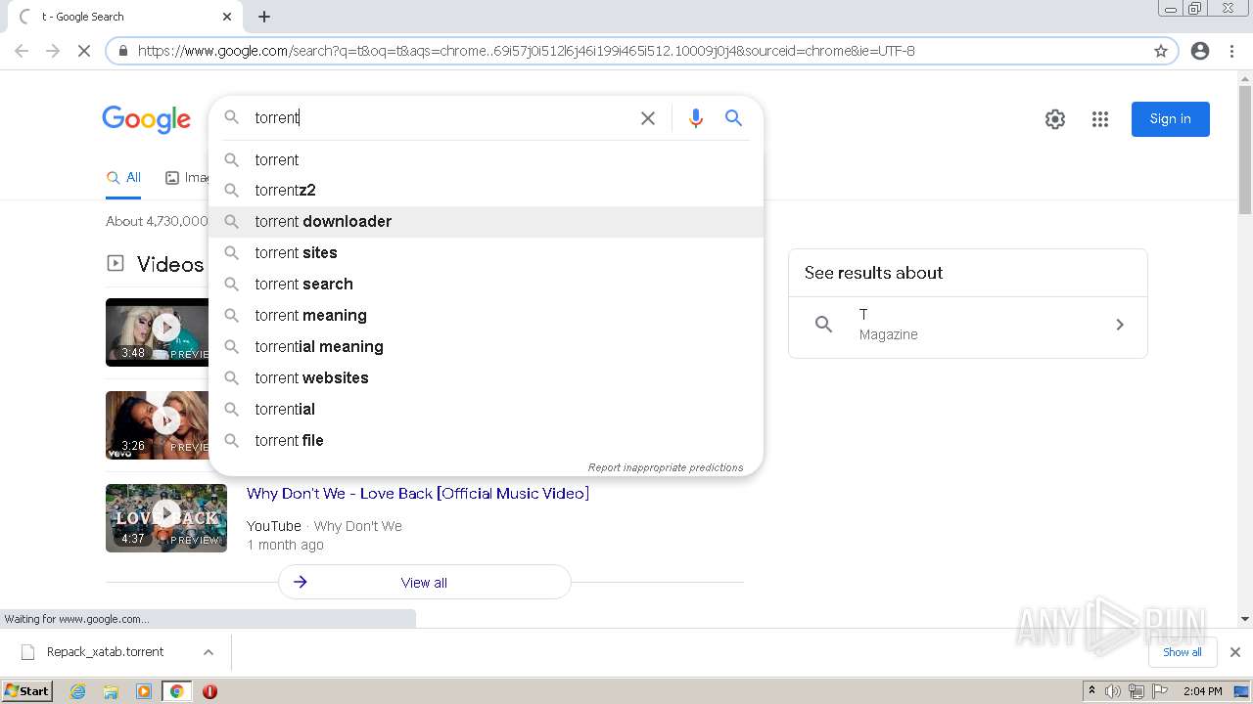The image size is (1253, 704).
Task: Show desktop button at taskbar end
Action: [1241, 691]
